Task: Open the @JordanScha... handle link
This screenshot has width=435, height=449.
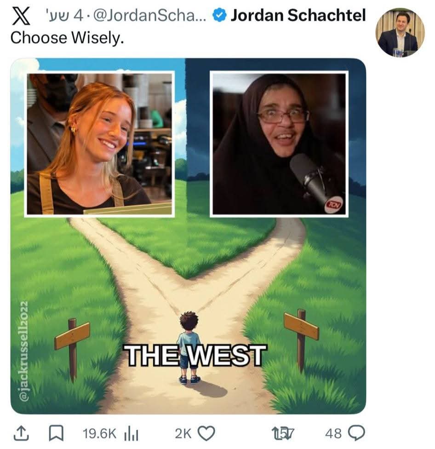Action: [x=149, y=16]
